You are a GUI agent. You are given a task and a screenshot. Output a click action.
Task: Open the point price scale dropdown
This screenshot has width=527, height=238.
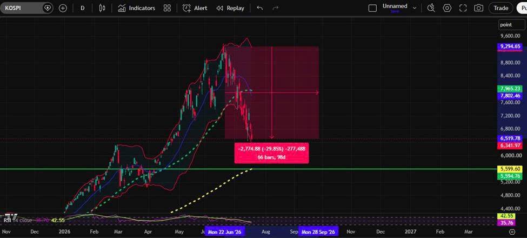click(511, 24)
